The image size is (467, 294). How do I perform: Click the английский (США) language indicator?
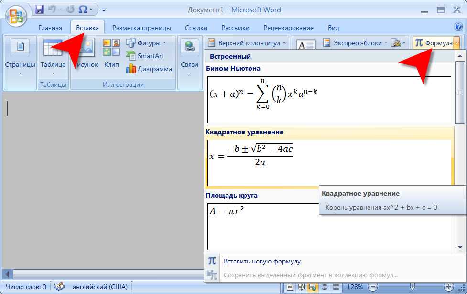[x=100, y=287]
